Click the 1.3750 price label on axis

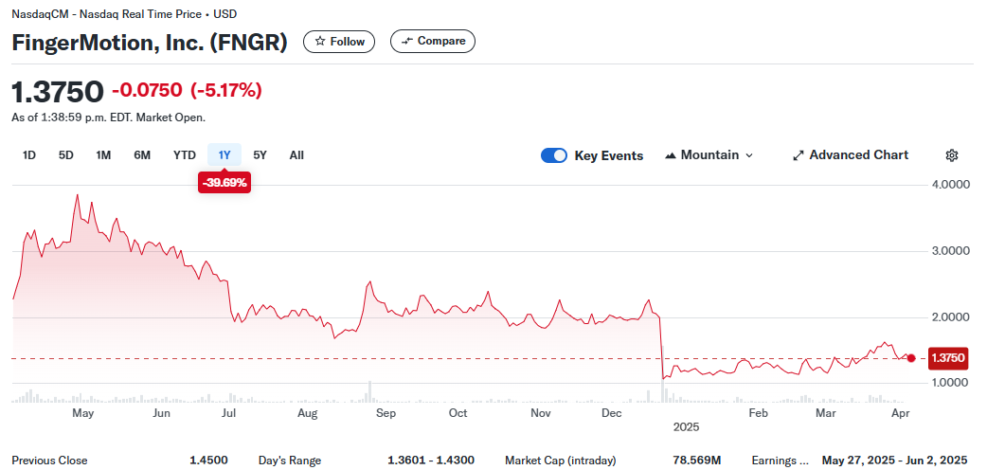pos(947,358)
